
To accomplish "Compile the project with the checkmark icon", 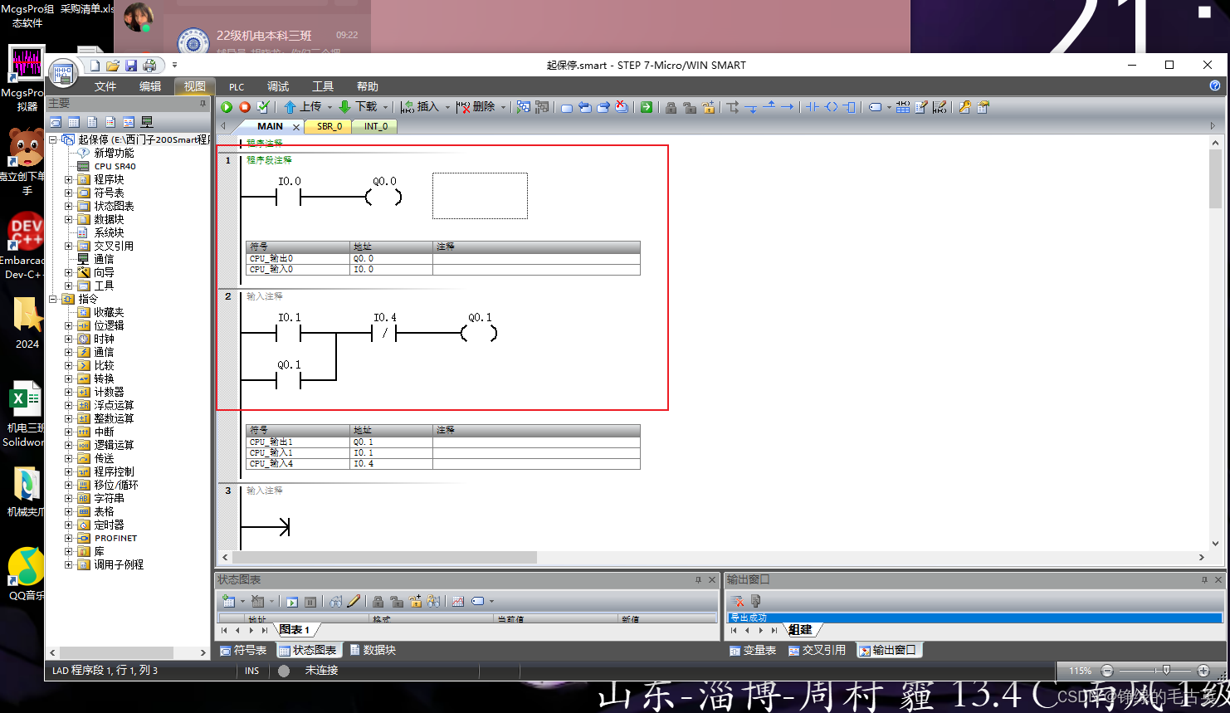I will point(263,107).
